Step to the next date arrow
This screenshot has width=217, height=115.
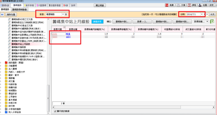click(x=207, y=14)
